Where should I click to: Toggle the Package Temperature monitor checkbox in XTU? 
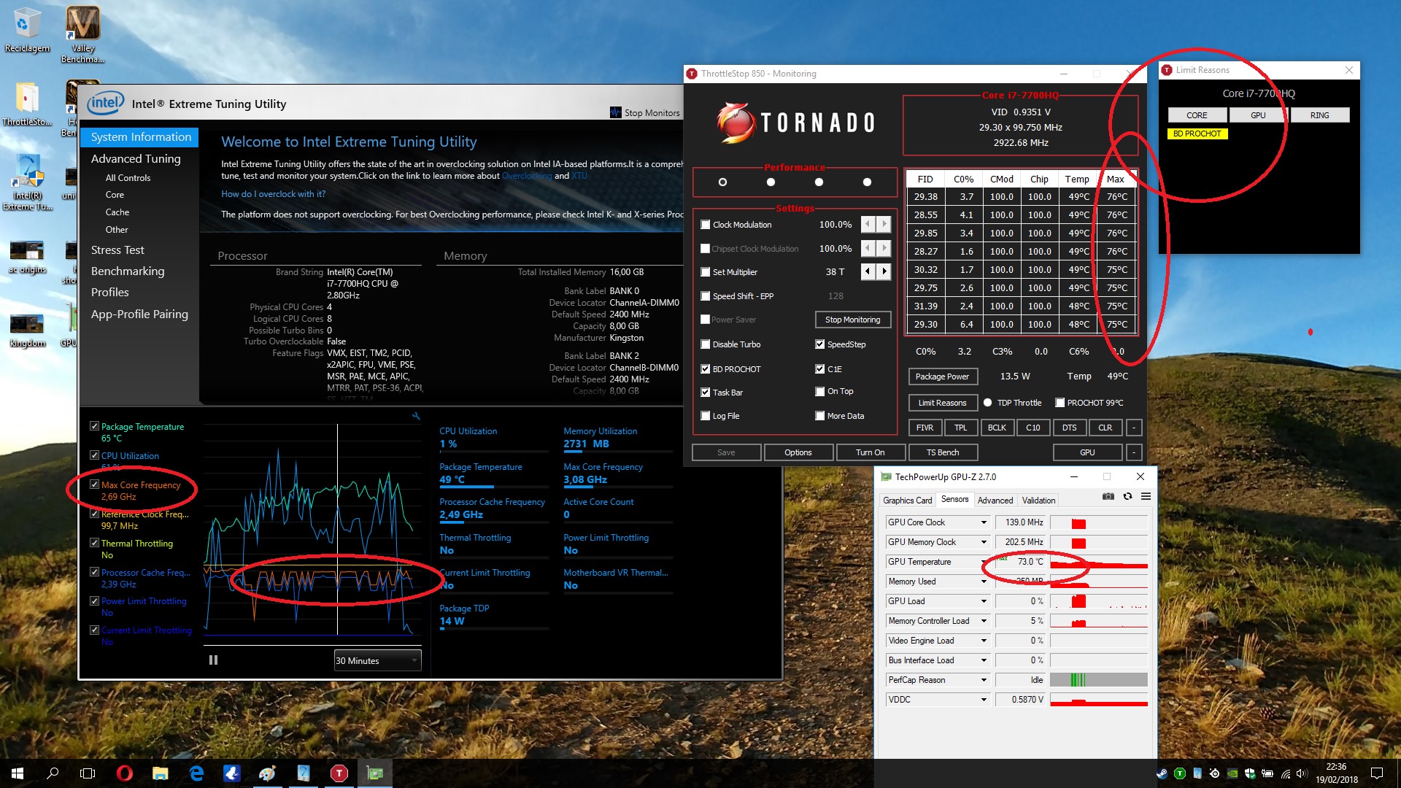coord(94,426)
